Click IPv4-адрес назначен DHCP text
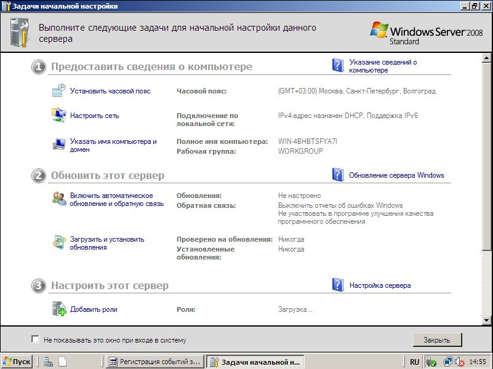The image size is (493, 369). (348, 116)
